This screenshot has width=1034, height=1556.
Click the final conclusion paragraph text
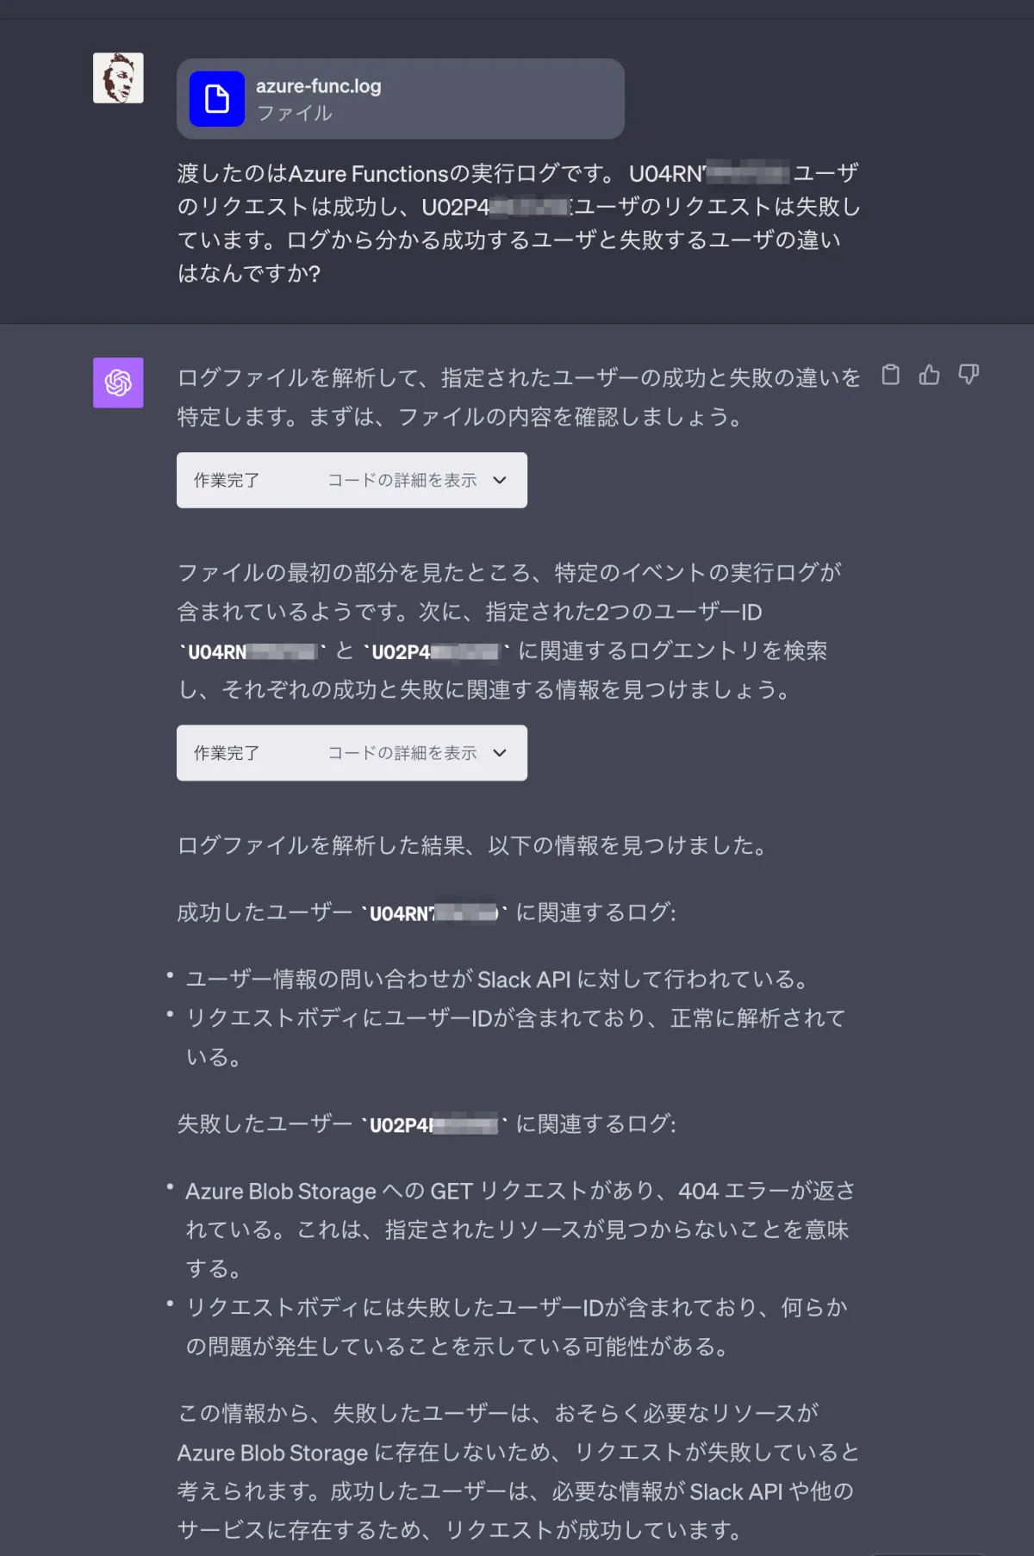tap(517, 1472)
